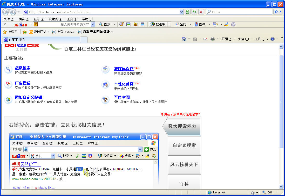The image size is (285, 196).
Task: Click the 搜藏 bookmark toolbar button
Action: click(200, 24)
